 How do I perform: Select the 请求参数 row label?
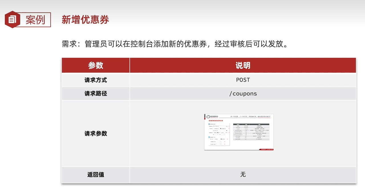(x=96, y=133)
